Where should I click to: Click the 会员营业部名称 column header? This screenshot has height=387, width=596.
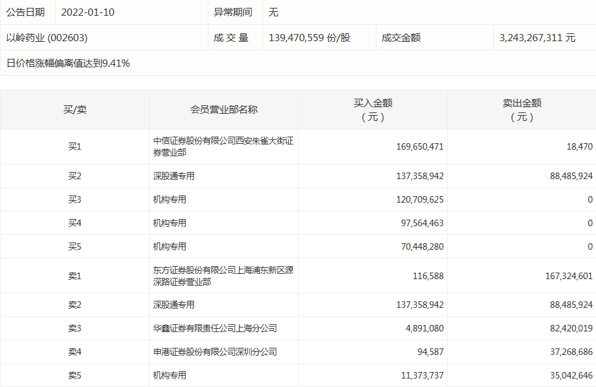223,109
